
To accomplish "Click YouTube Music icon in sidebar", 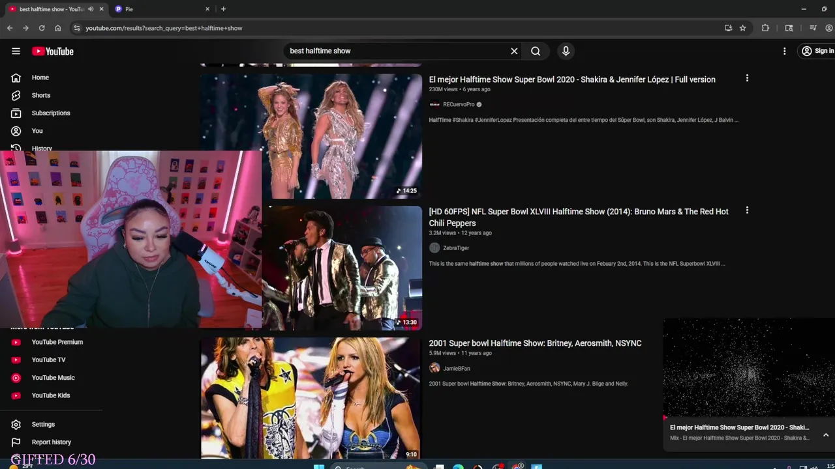I will coord(16,377).
